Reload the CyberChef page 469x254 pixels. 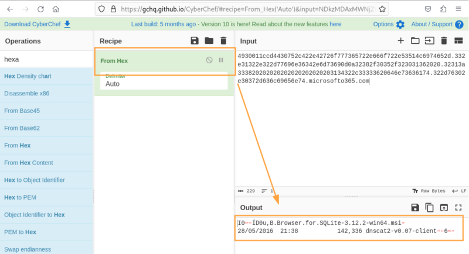pyautogui.click(x=40, y=9)
